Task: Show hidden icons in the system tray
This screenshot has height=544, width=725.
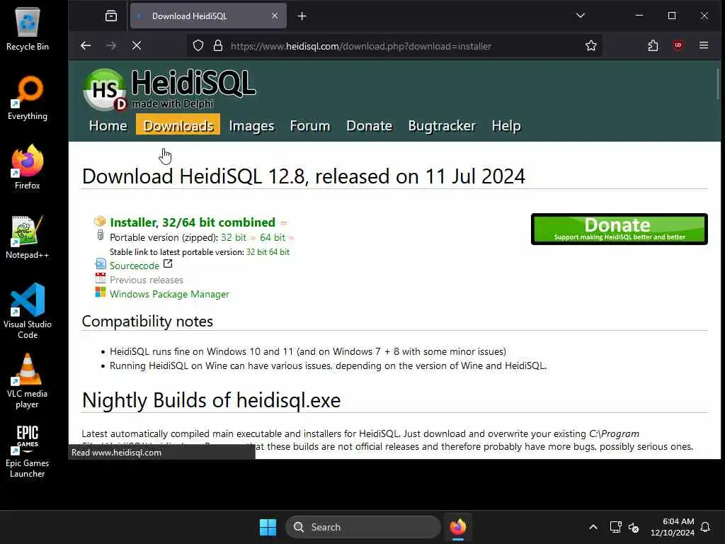Action: pyautogui.click(x=593, y=527)
